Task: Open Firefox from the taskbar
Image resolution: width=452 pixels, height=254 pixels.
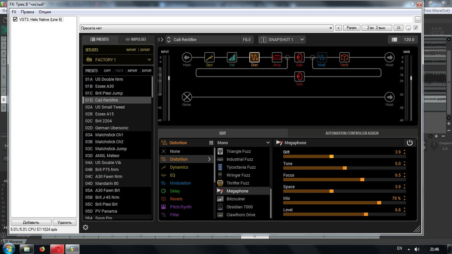Action: tap(42, 249)
